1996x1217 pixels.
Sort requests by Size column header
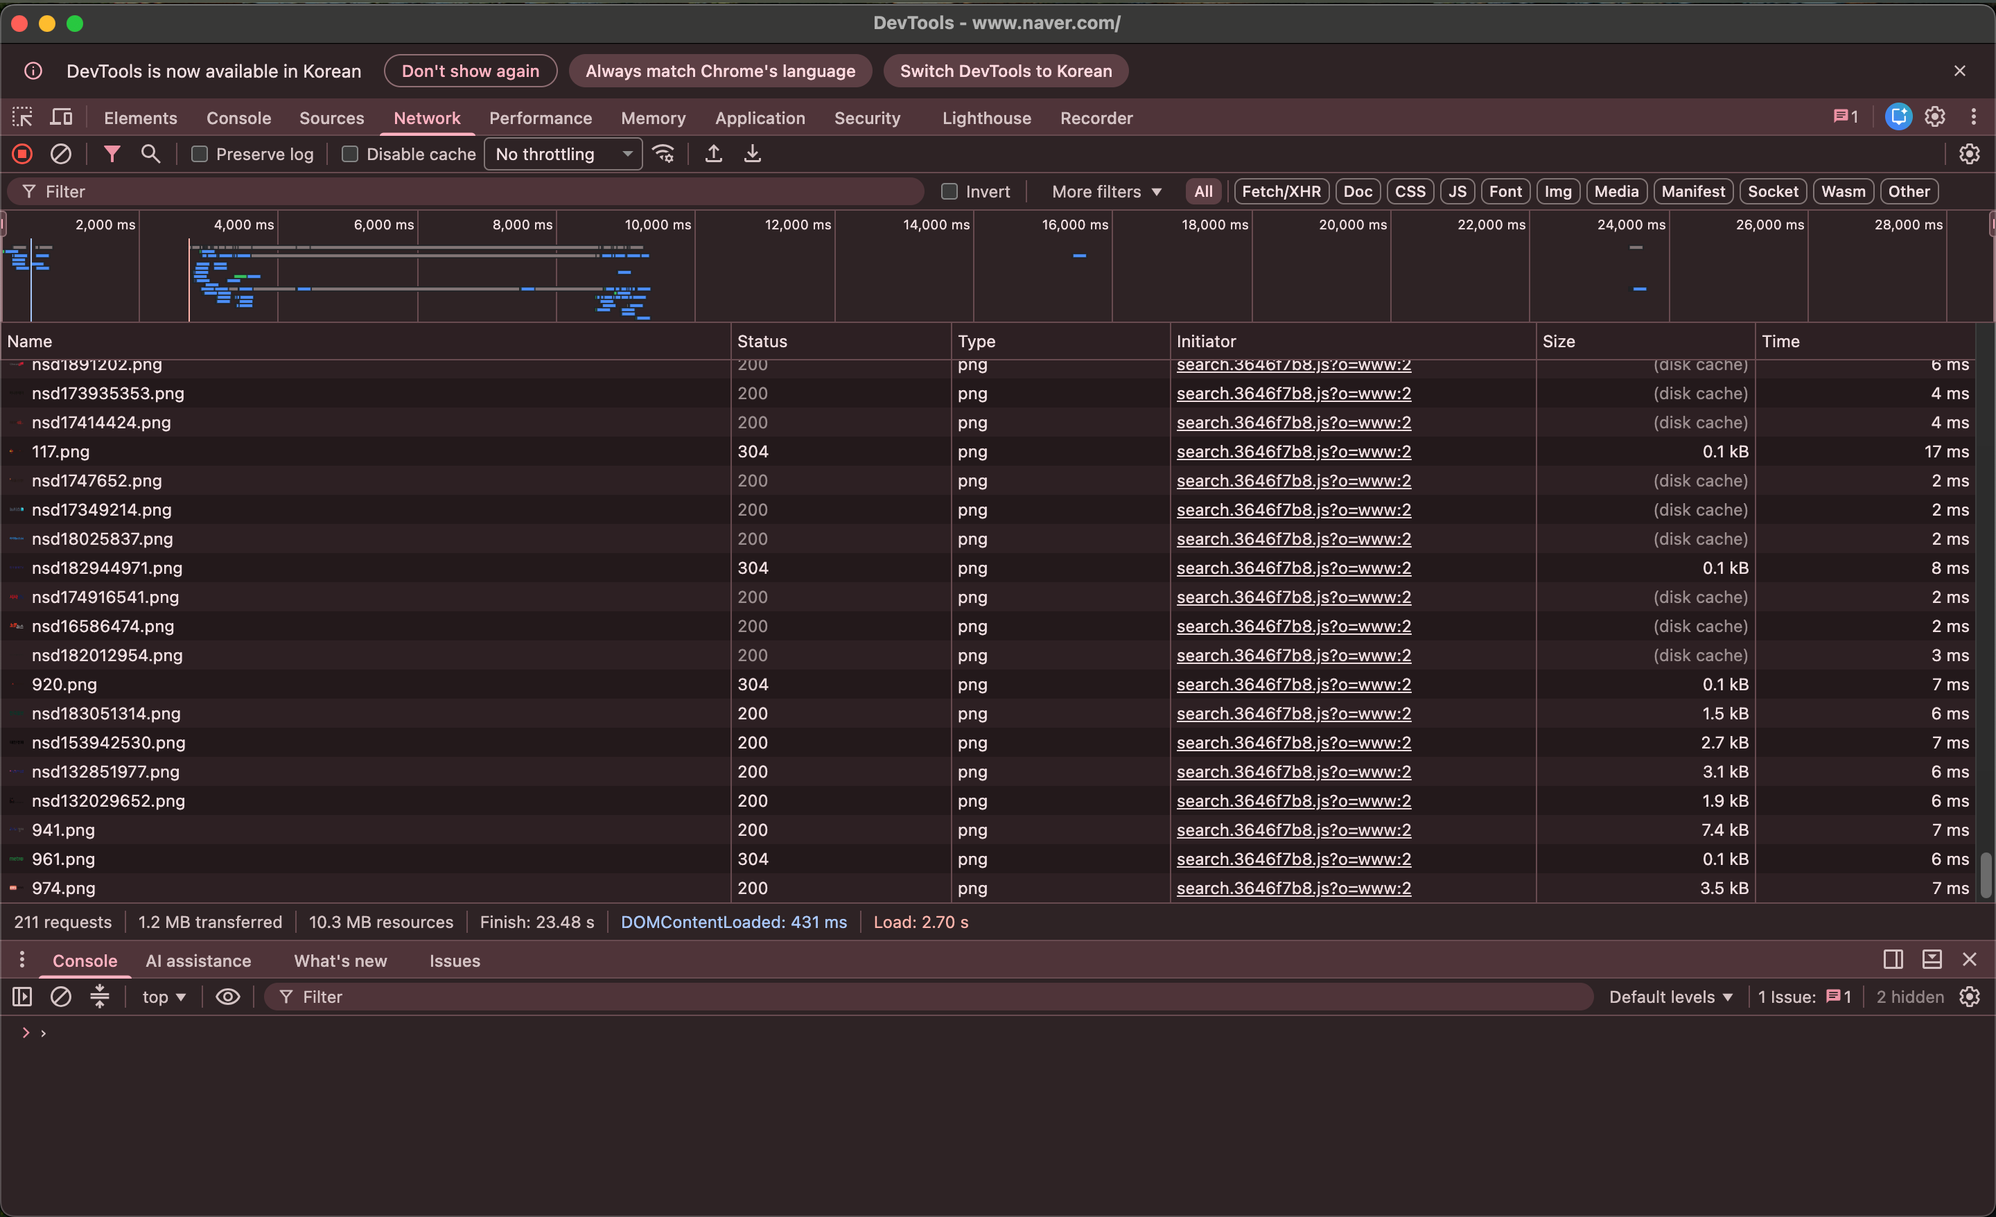coord(1645,341)
